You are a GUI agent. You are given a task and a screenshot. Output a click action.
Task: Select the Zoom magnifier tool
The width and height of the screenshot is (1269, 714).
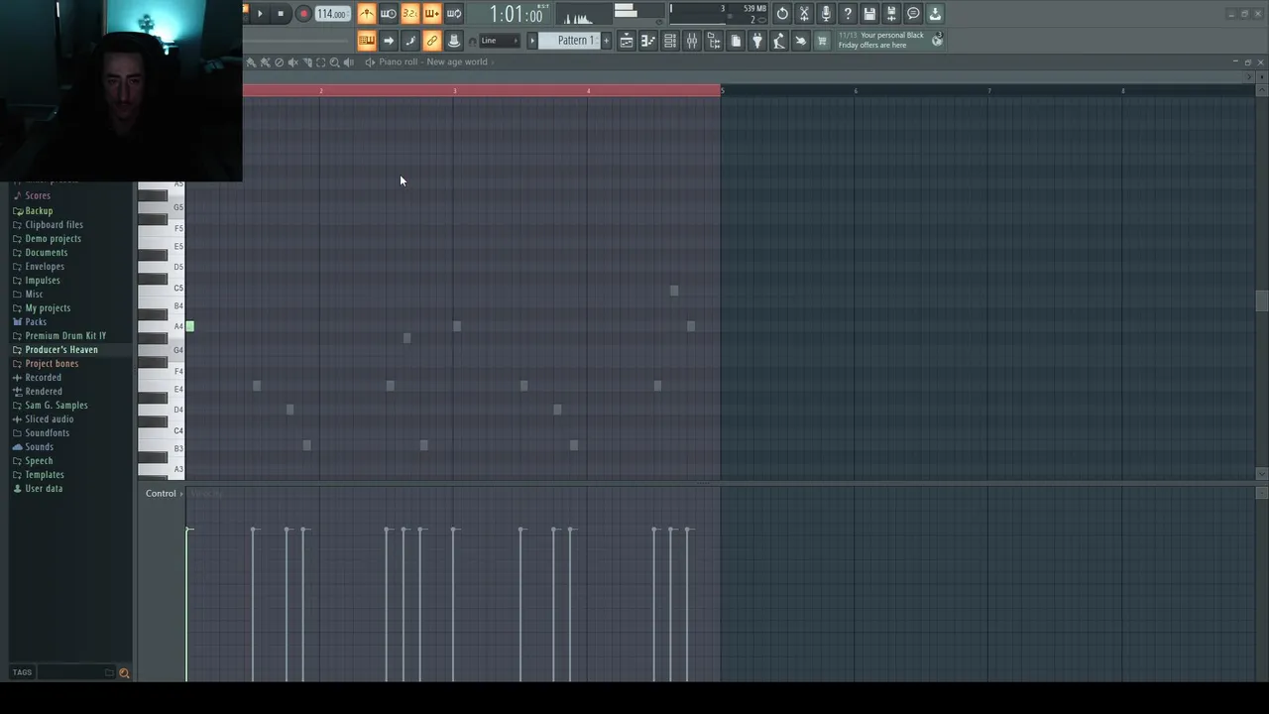(x=334, y=61)
